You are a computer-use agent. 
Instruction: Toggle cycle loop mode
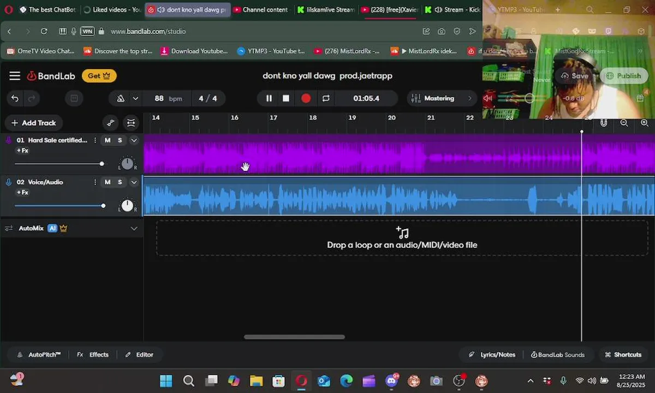coord(326,98)
